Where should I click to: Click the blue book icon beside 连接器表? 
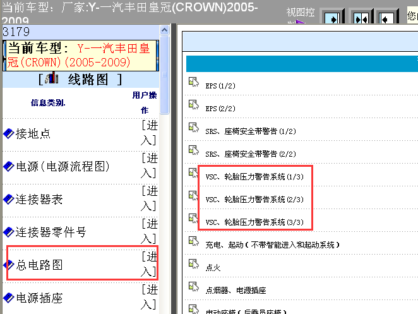coord(9,199)
